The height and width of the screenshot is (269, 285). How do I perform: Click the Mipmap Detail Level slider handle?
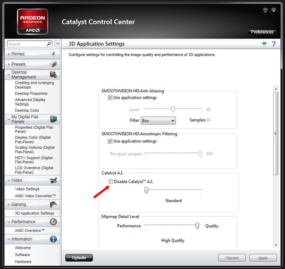(x=197, y=226)
